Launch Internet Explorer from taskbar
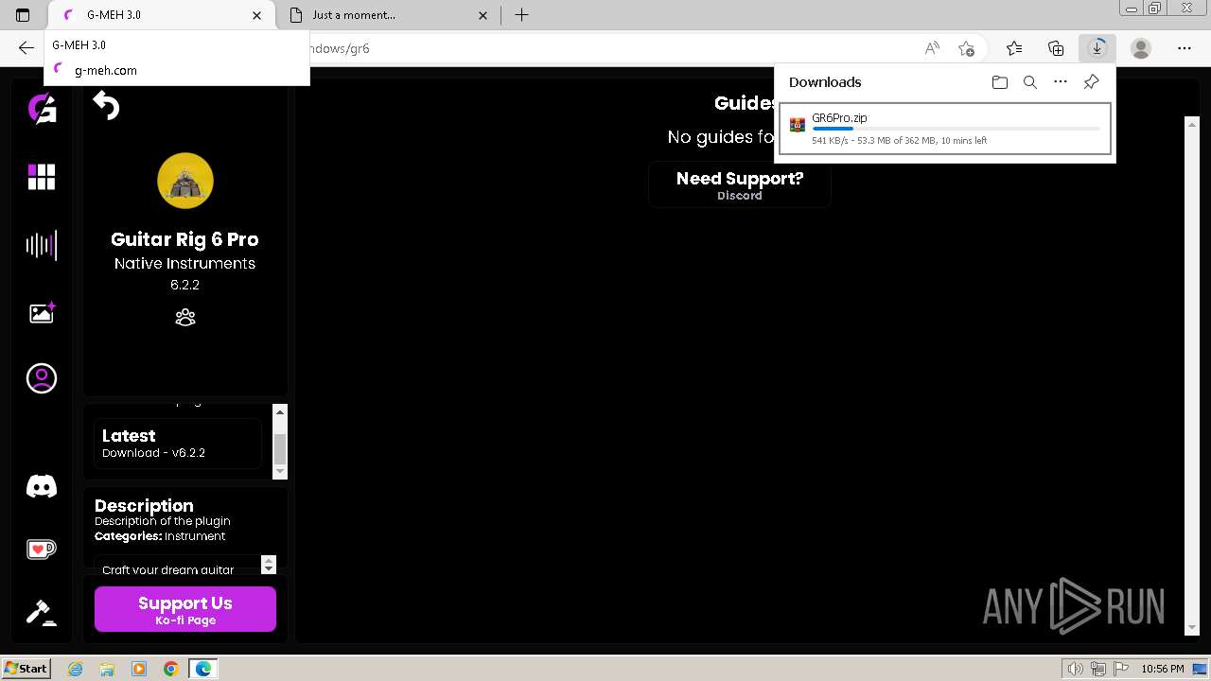The width and height of the screenshot is (1211, 681). click(x=76, y=669)
